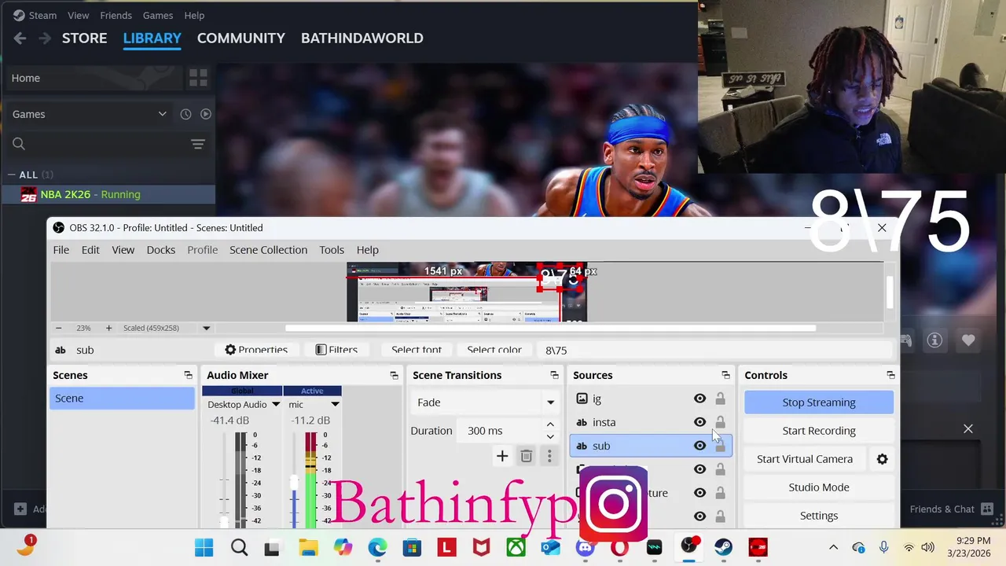Lock the ig source
Viewport: 1006px width, 566px height.
click(720, 399)
